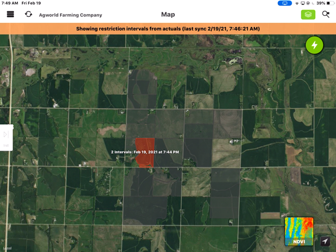Center map on current location arrow
The image size is (336, 252).
coord(325,241)
